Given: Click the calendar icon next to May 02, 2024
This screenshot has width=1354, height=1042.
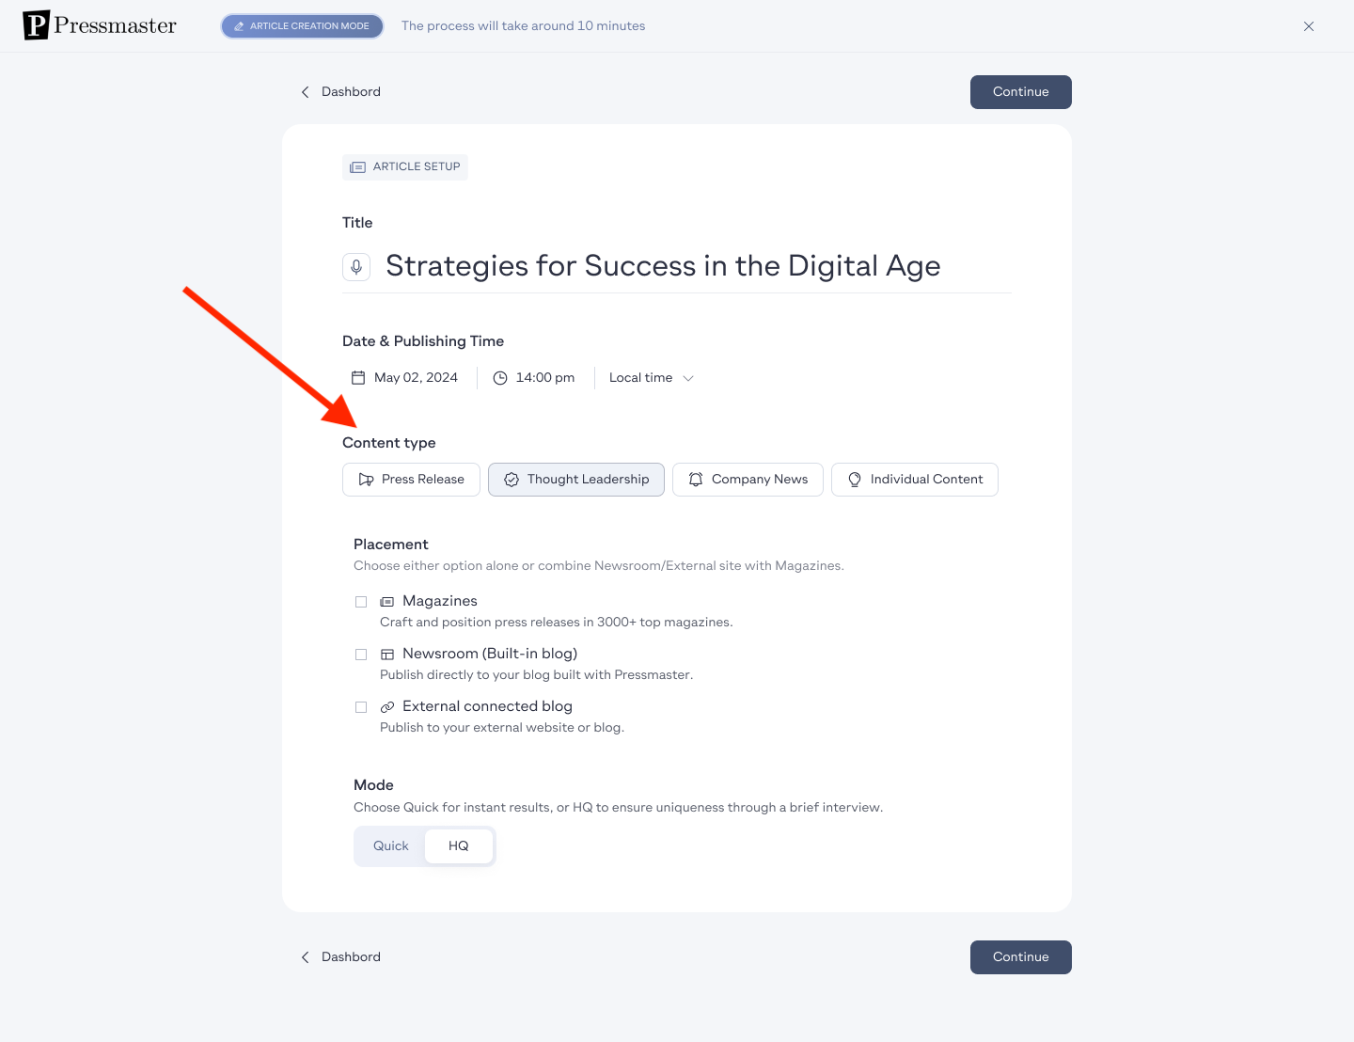Looking at the screenshot, I should click(x=358, y=377).
